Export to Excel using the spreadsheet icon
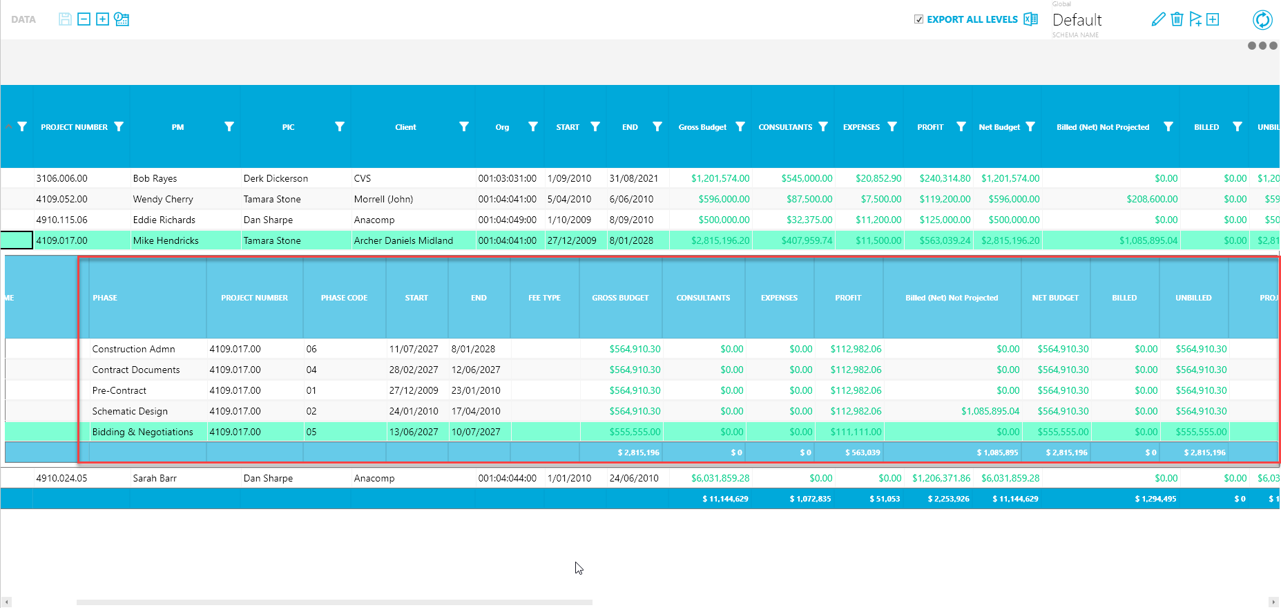The height and width of the screenshot is (610, 1281). point(1030,19)
